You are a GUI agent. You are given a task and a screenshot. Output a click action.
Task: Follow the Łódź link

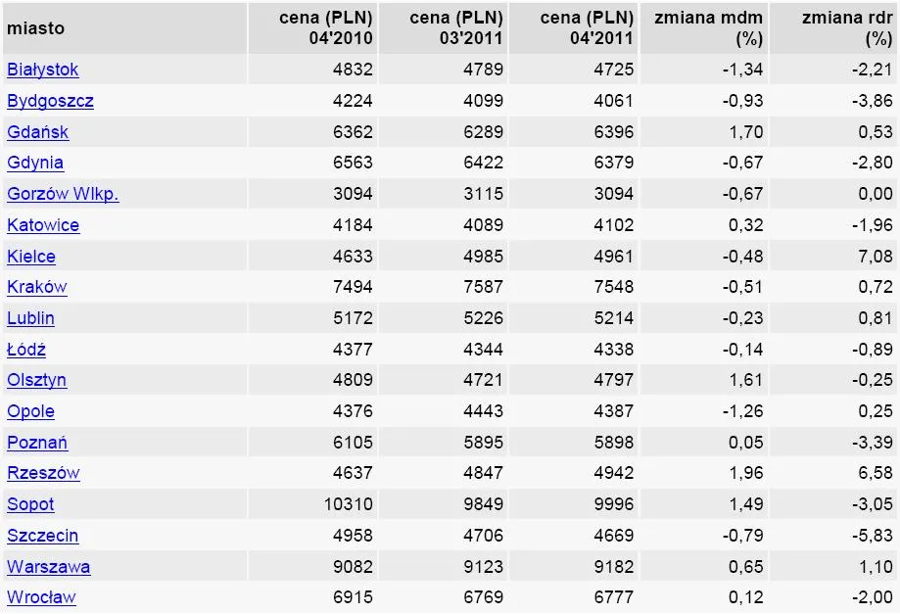26,350
